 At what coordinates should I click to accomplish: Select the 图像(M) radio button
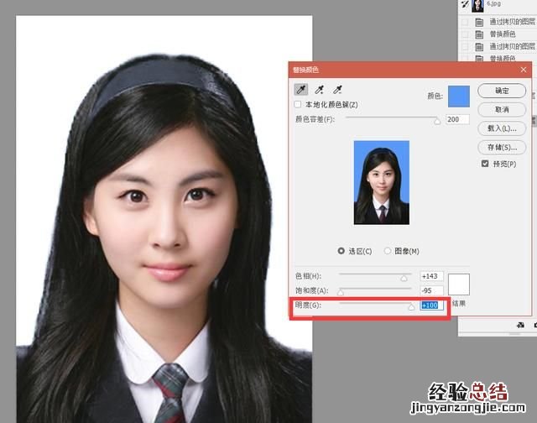[x=388, y=251]
